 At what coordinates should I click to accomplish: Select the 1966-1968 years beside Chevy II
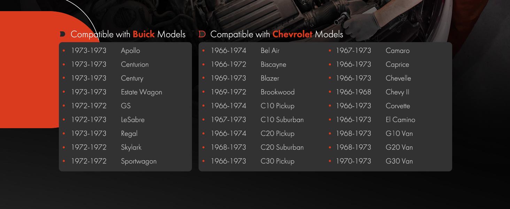(x=354, y=92)
